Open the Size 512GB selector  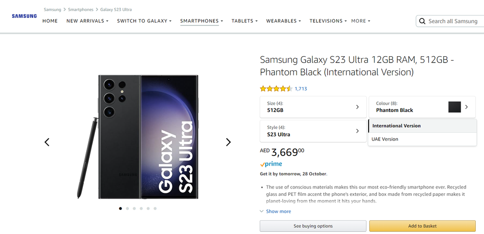313,107
